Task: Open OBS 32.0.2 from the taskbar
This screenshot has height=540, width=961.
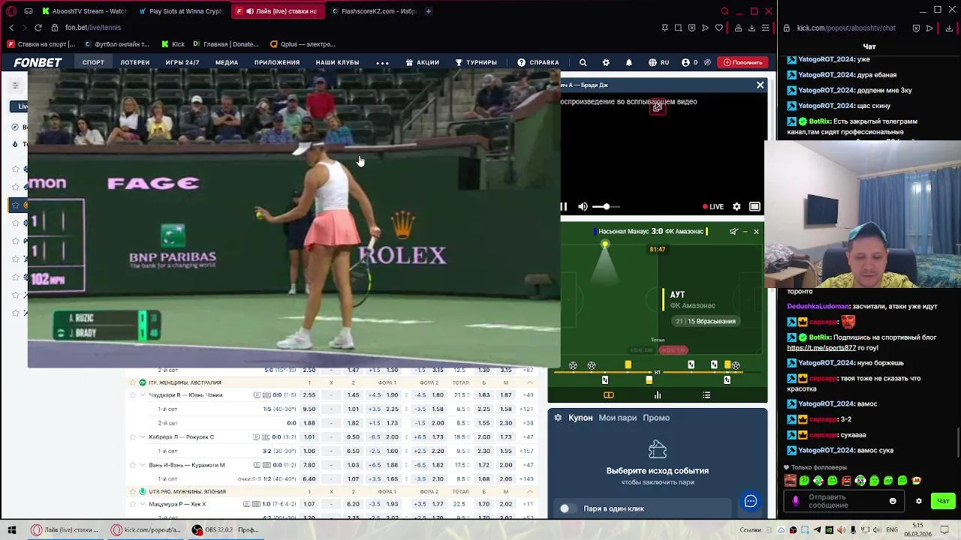Action: pyautogui.click(x=225, y=529)
